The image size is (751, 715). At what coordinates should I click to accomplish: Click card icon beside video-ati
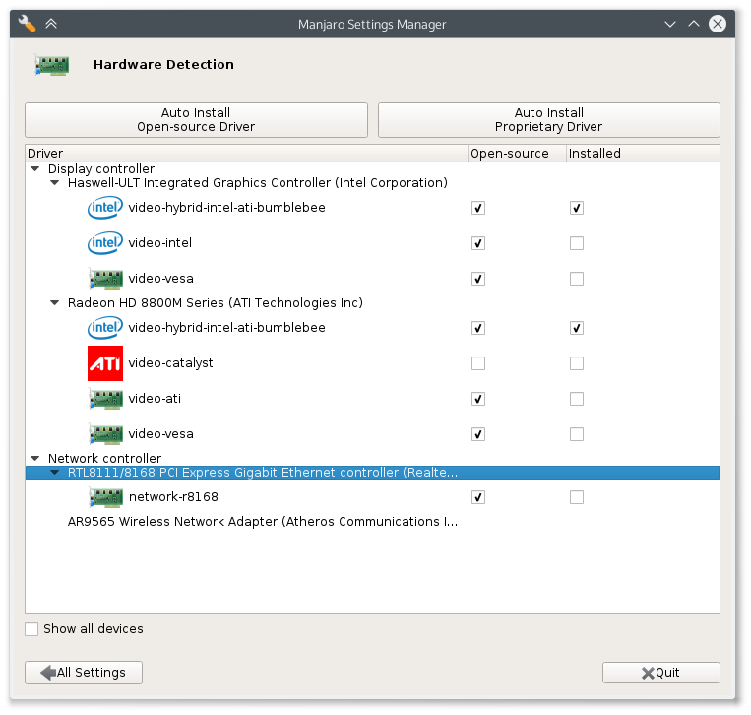(x=106, y=399)
